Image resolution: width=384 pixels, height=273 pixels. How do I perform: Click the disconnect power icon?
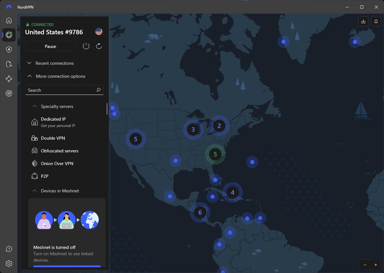86,46
